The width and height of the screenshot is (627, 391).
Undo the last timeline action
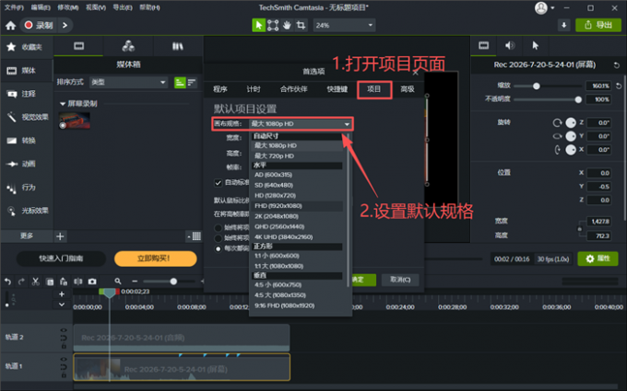pos(7,282)
